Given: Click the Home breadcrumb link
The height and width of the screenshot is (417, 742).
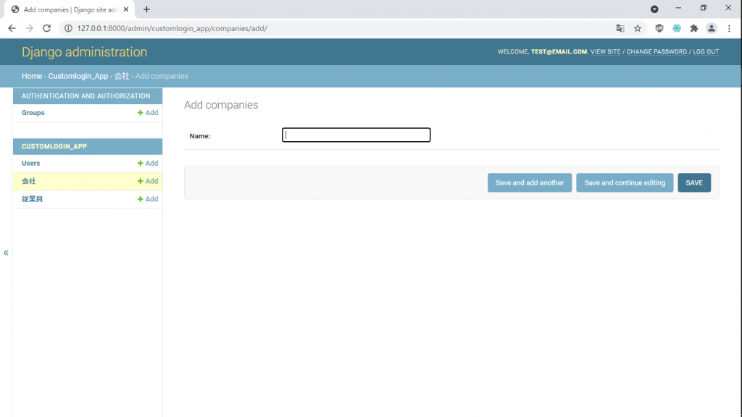Looking at the screenshot, I should pos(31,76).
